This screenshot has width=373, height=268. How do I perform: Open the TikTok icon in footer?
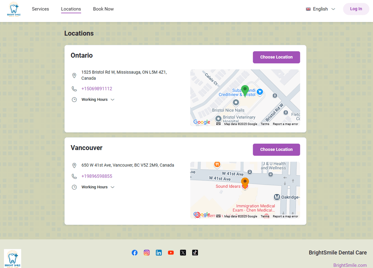195,253
